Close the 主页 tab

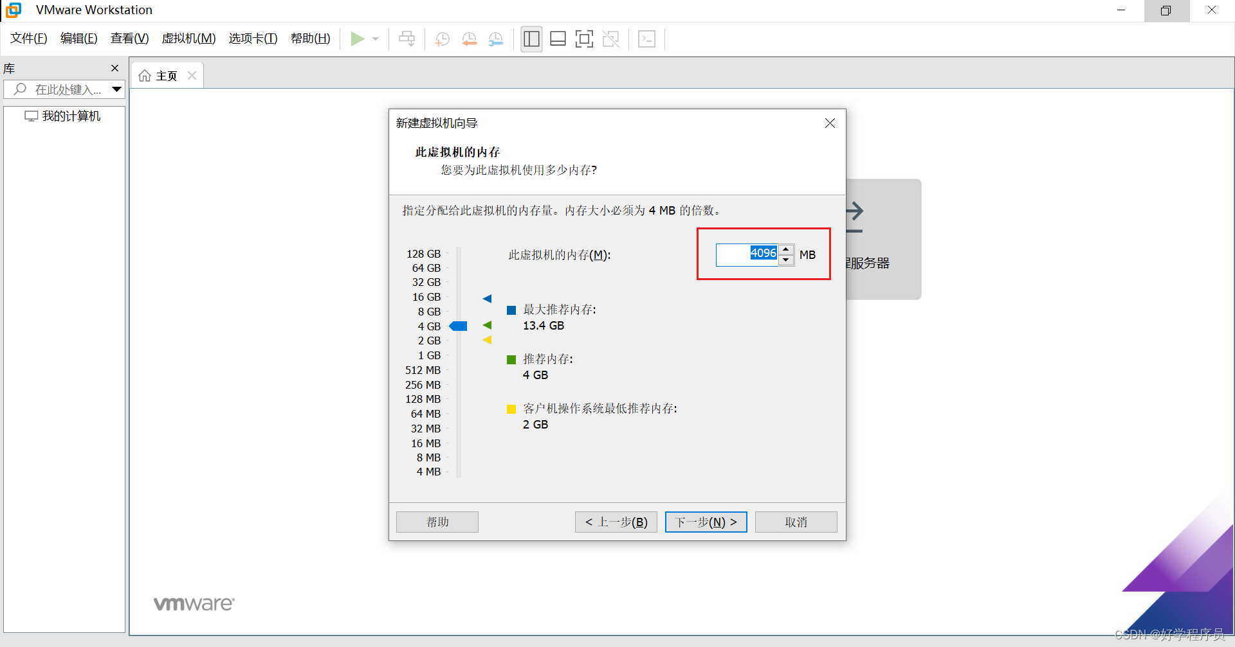coord(192,75)
